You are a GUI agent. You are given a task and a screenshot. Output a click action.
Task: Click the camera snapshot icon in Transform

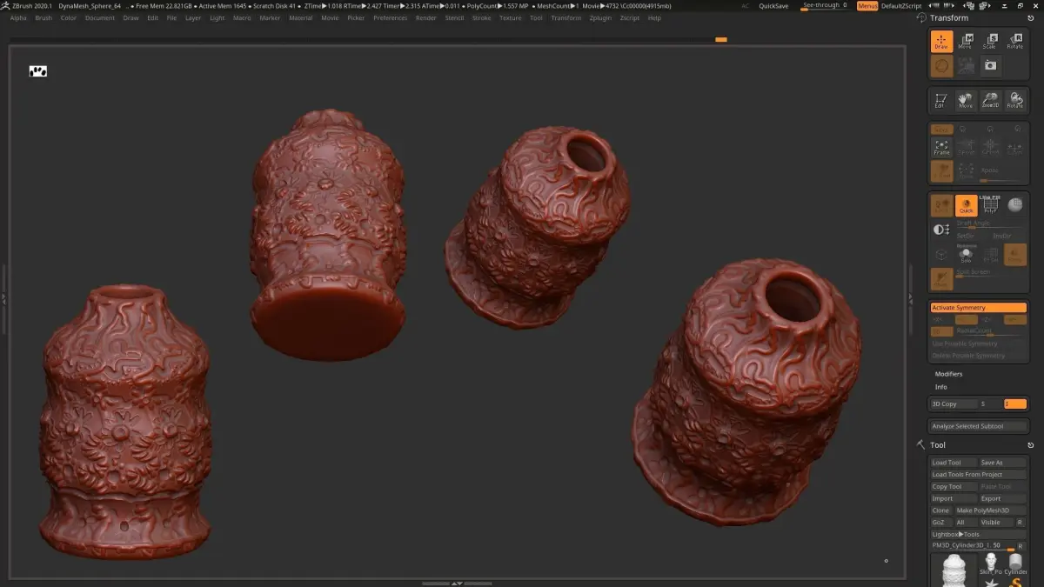pos(990,65)
